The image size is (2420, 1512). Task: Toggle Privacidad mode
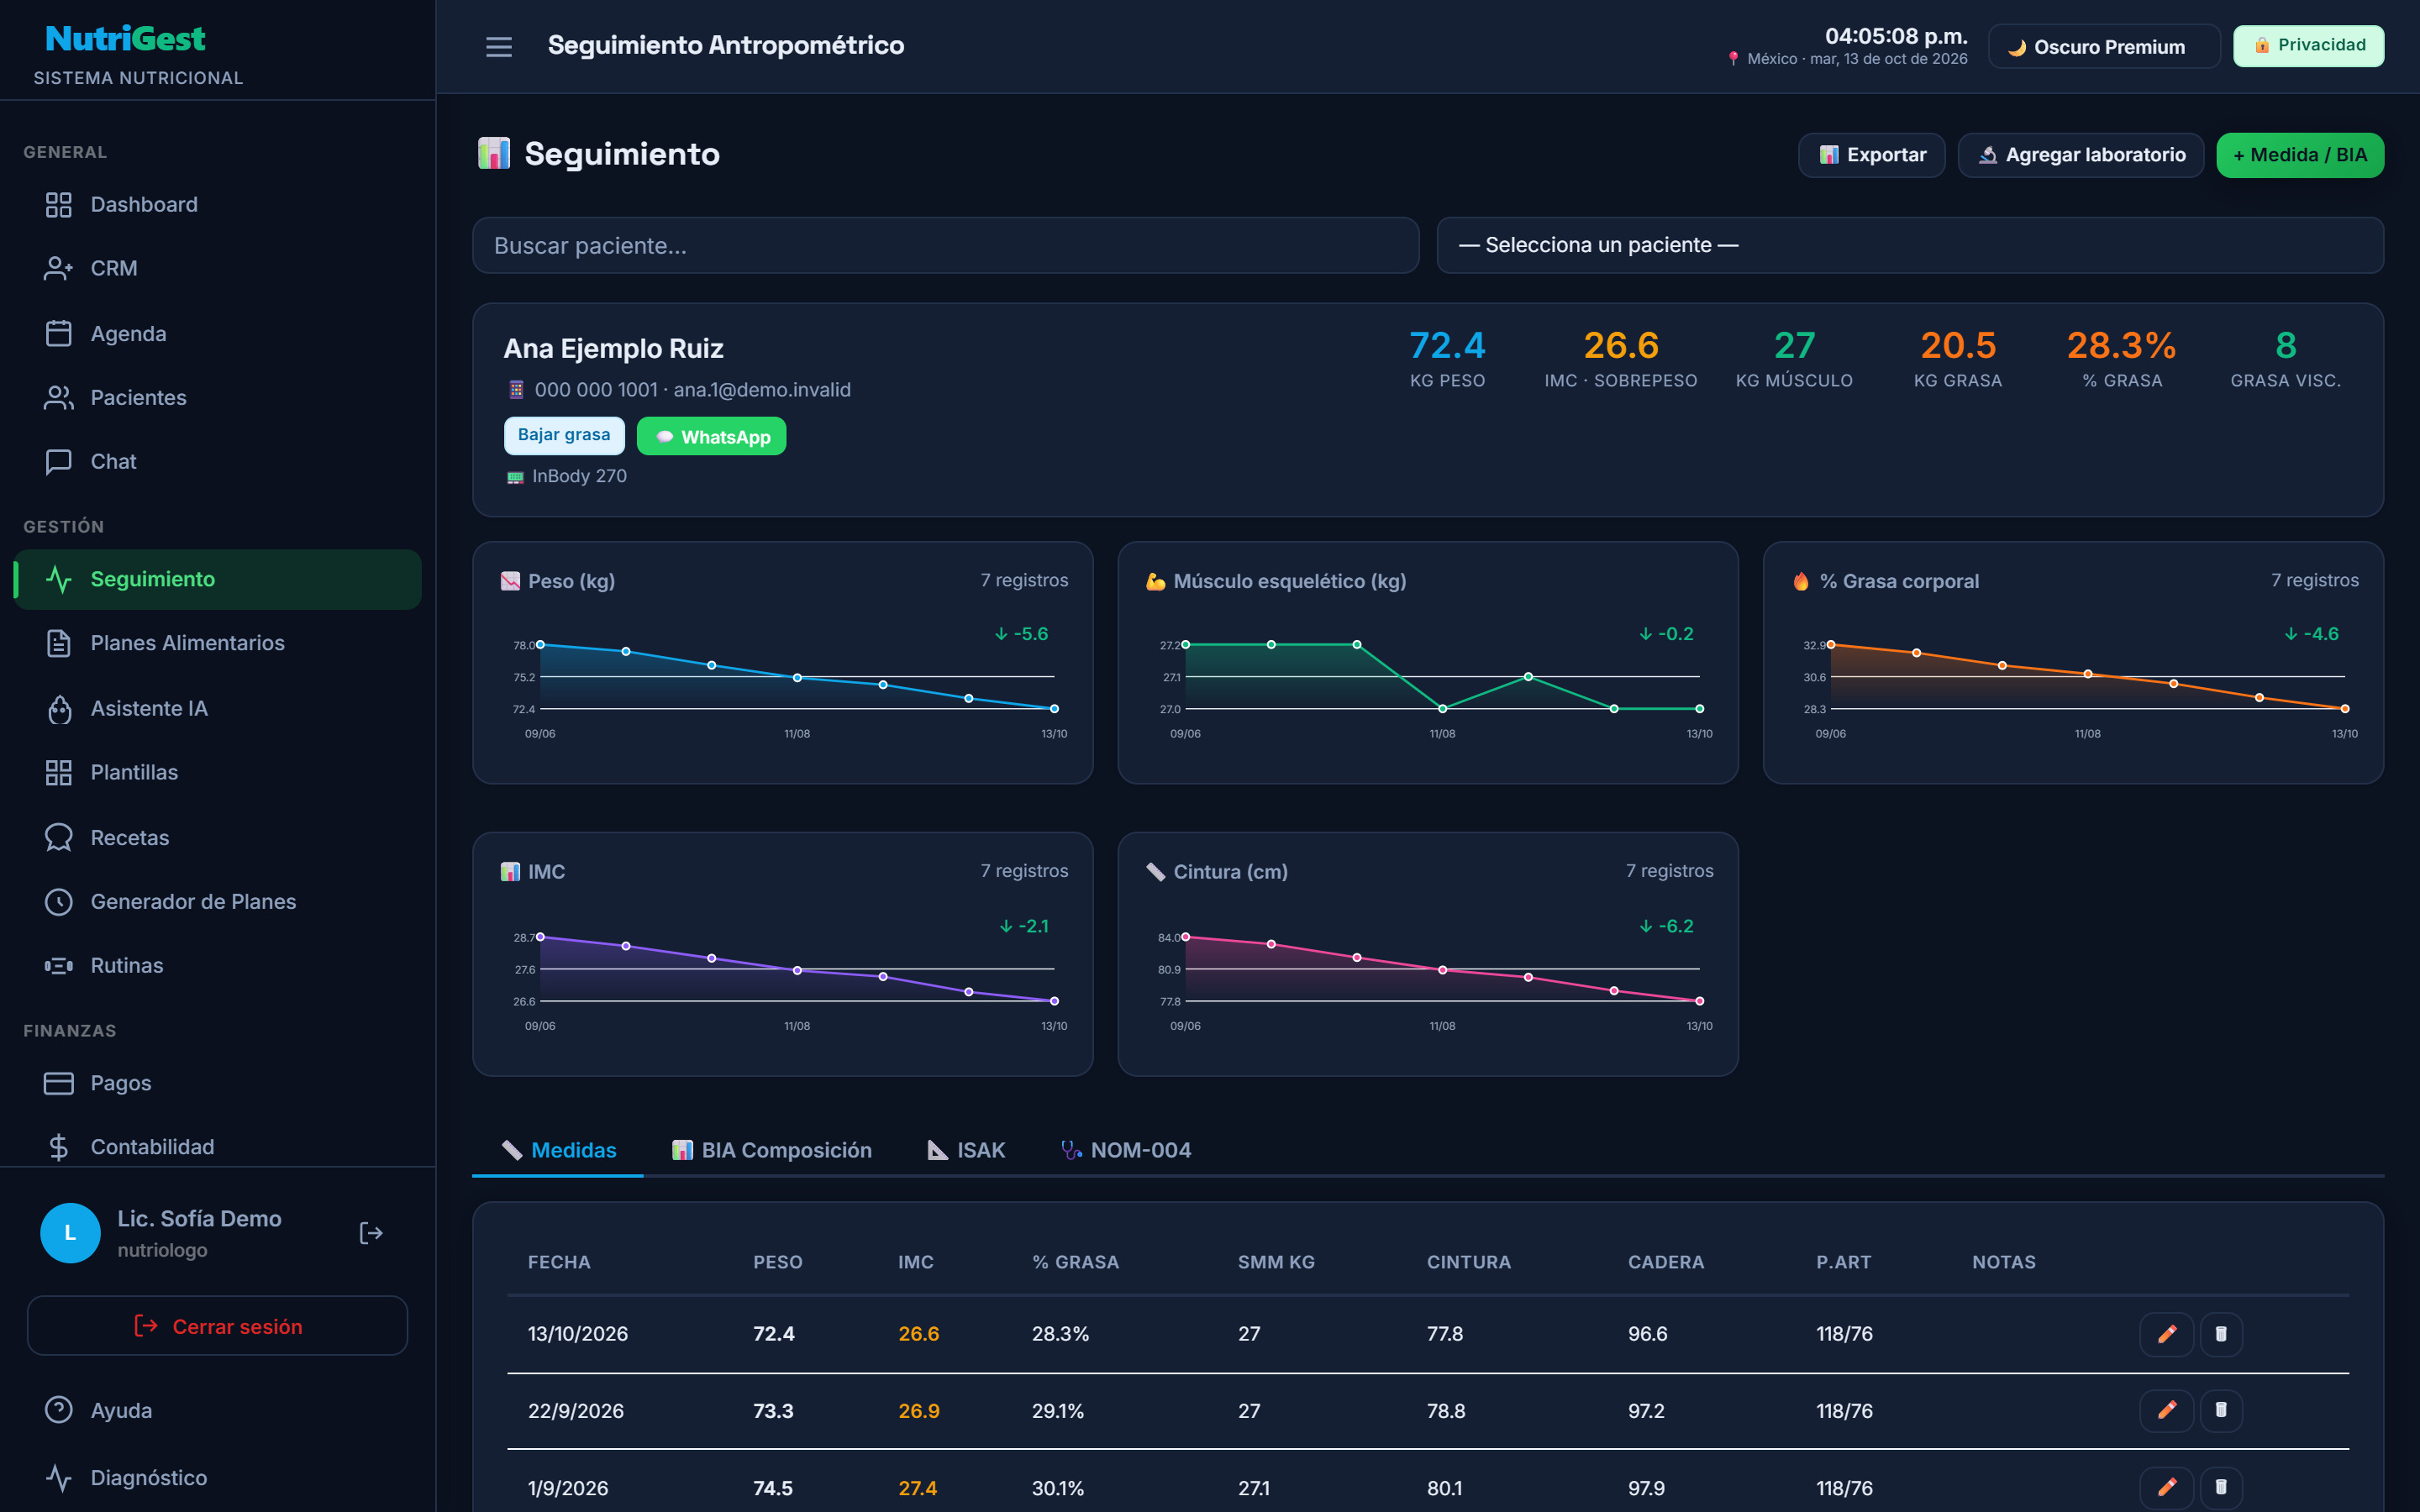click(2308, 45)
